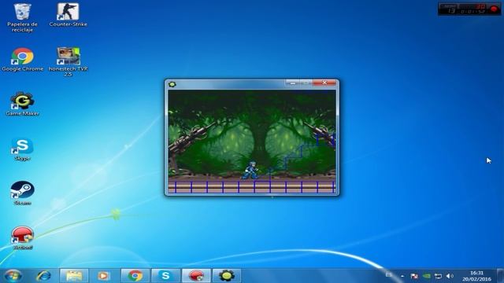The image size is (504, 283).
Task: Close the game window
Action: click(x=324, y=83)
